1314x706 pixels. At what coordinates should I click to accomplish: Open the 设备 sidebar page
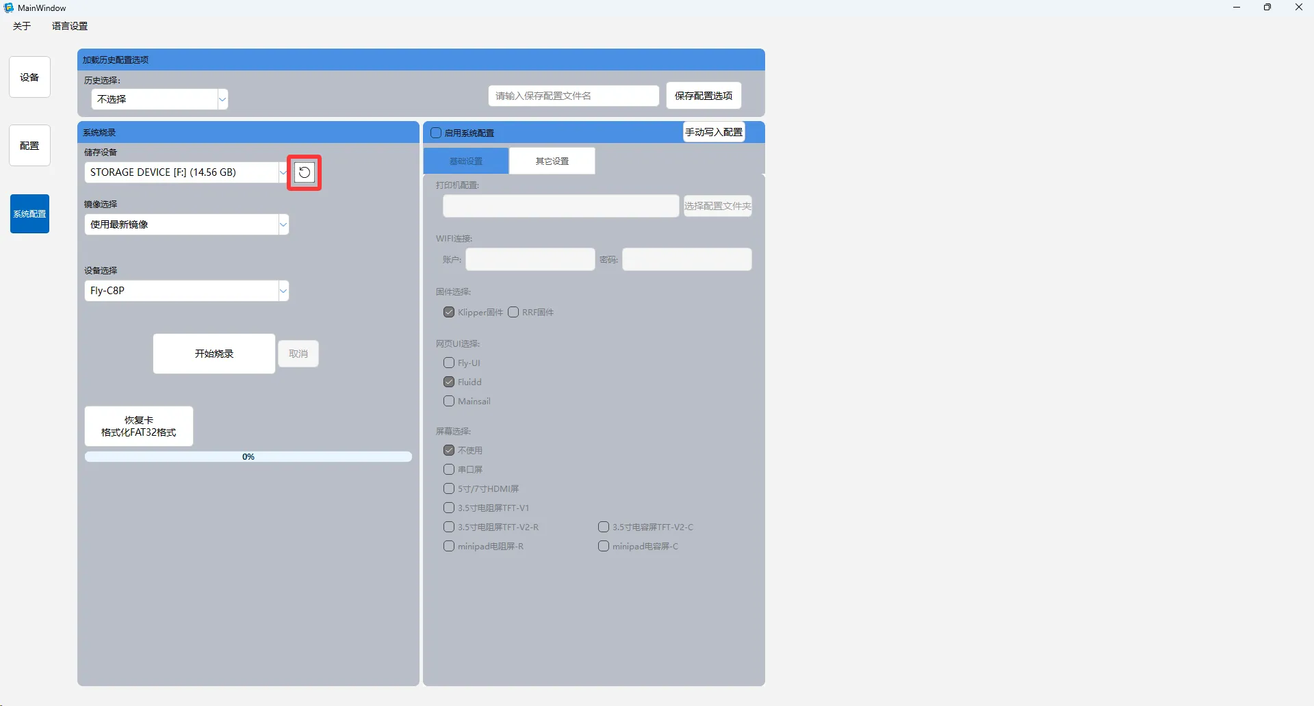click(x=29, y=77)
